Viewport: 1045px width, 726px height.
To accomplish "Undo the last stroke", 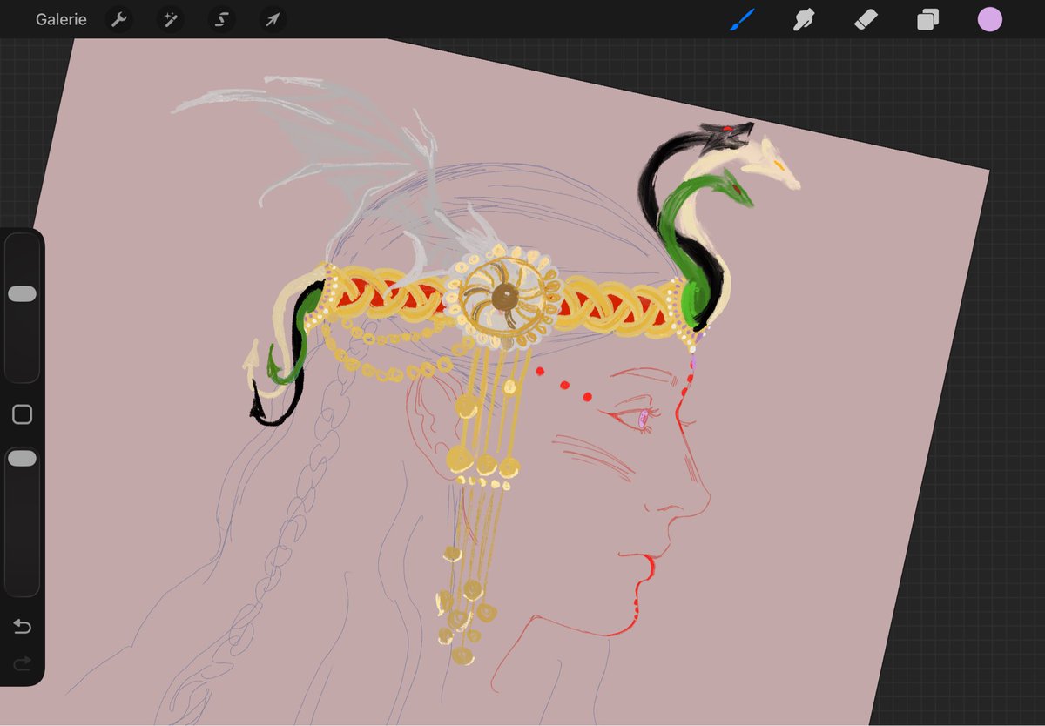I will pyautogui.click(x=22, y=627).
